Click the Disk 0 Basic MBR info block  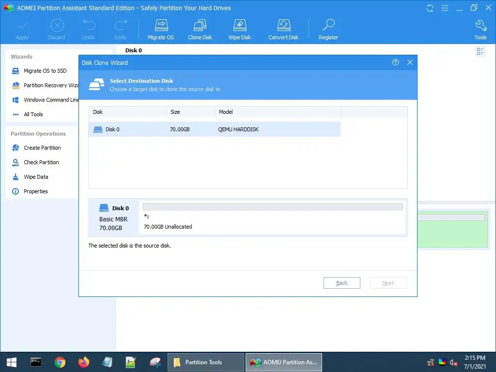click(113, 217)
